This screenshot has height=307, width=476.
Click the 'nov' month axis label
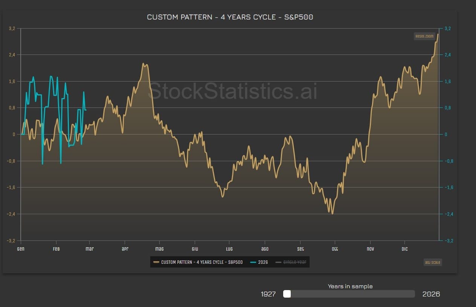tap(370, 249)
